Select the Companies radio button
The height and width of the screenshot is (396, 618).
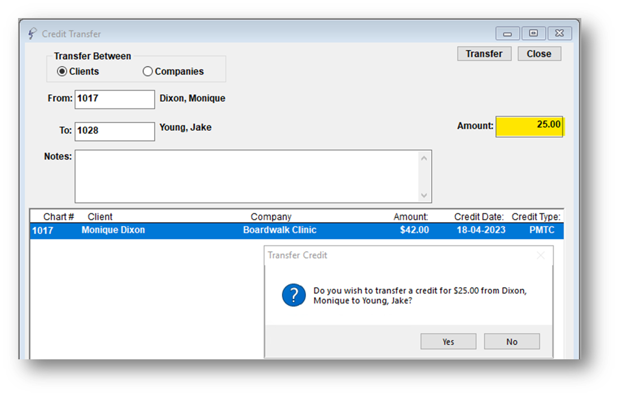(147, 71)
